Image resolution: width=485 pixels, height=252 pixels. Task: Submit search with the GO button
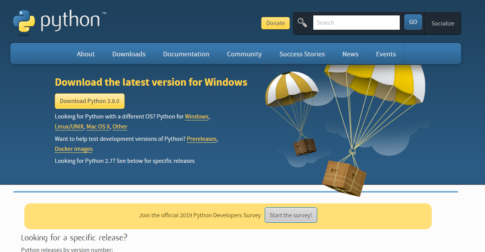click(x=413, y=22)
